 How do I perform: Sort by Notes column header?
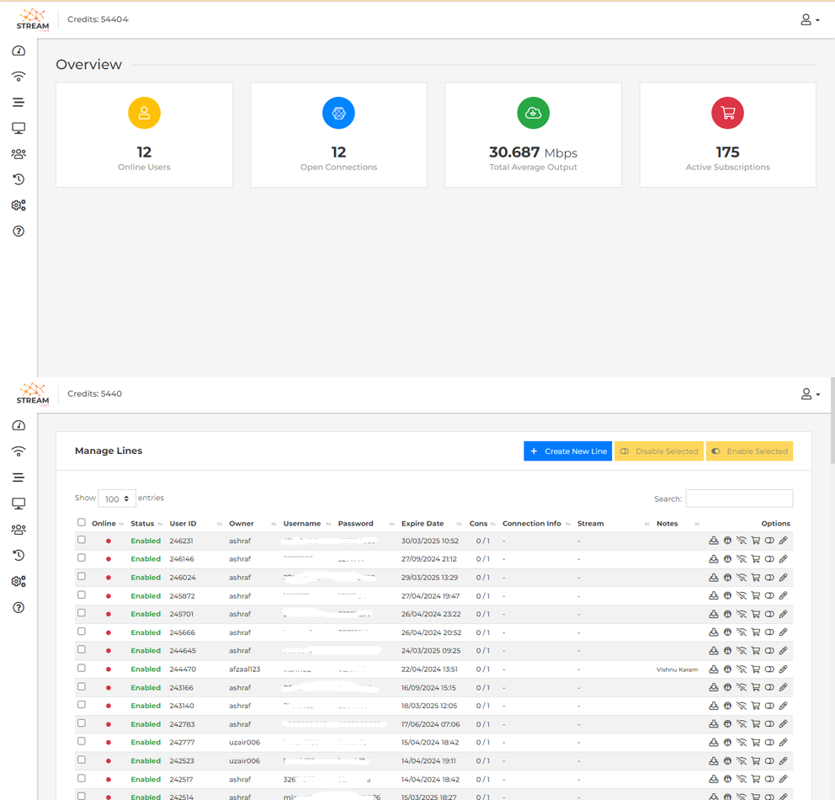click(x=678, y=524)
